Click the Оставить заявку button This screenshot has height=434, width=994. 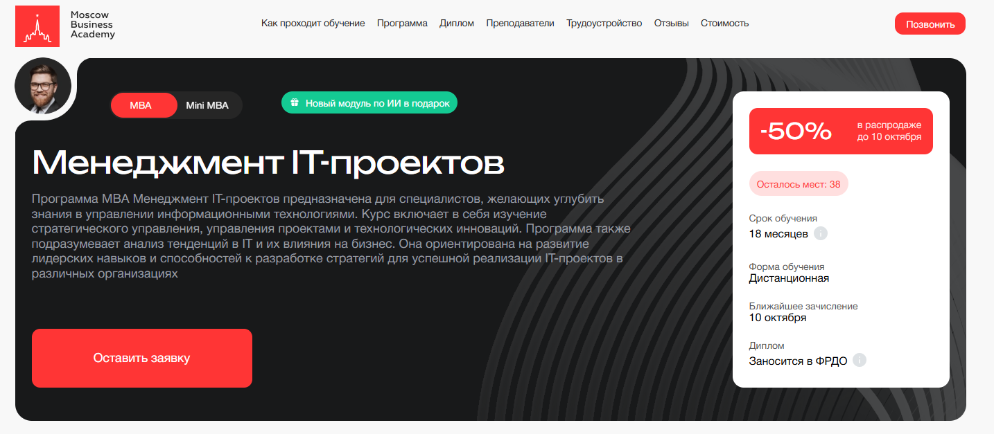(x=141, y=358)
